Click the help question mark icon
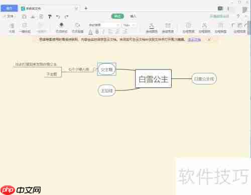The image size is (251, 195). click(238, 16)
